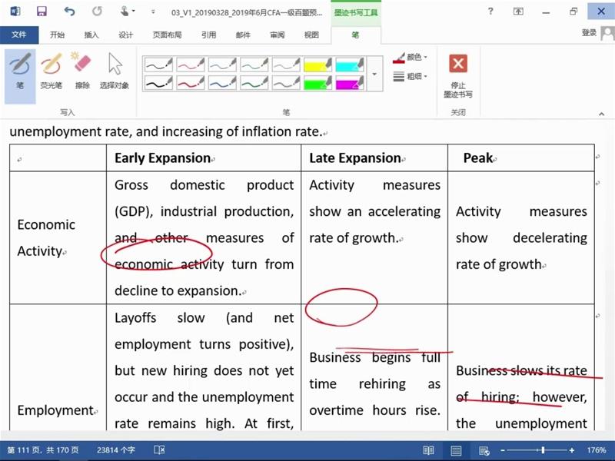Open the 颜色 (Color) dropdown
The height and width of the screenshot is (461, 615).
pos(410,58)
